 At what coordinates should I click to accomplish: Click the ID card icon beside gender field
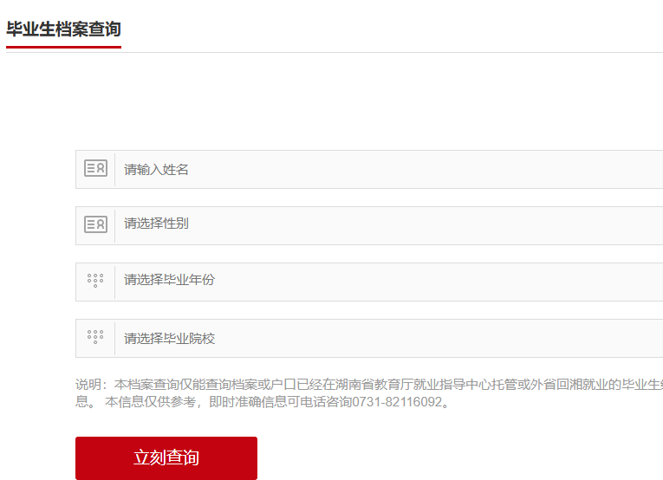[95, 224]
